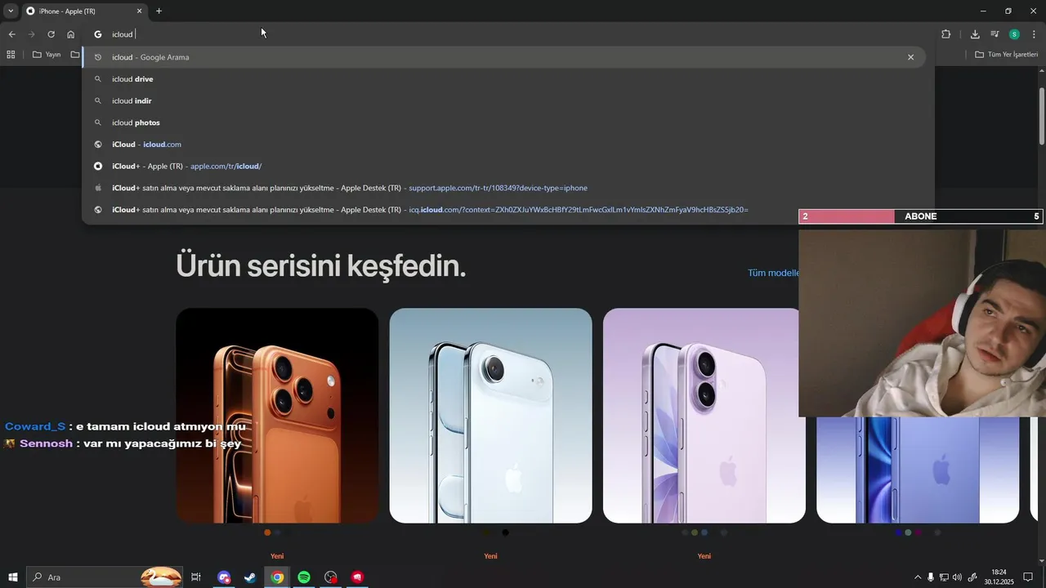The image size is (1046, 588).
Task: Open the support.apple.com iCloud+ suggestion
Action: click(503, 188)
